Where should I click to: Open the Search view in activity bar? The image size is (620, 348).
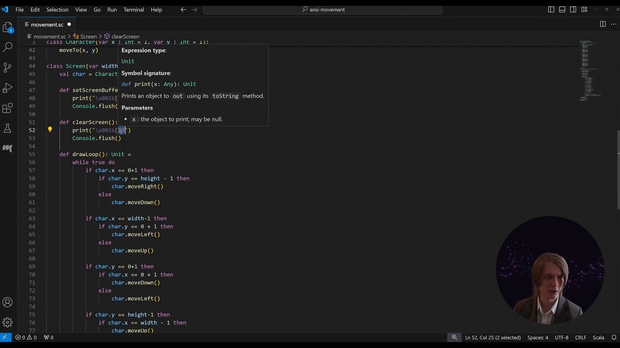click(8, 47)
